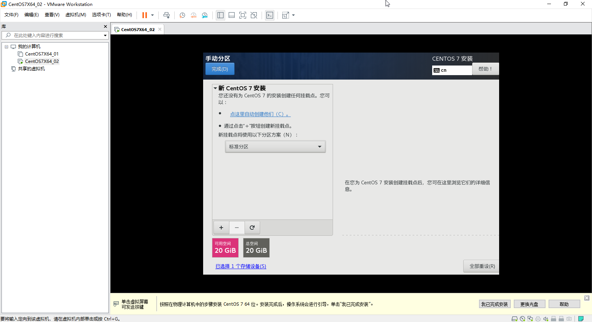Click the 总空间 20 GiB indicator
Viewport: 592px width, 322px height.
coord(256,248)
